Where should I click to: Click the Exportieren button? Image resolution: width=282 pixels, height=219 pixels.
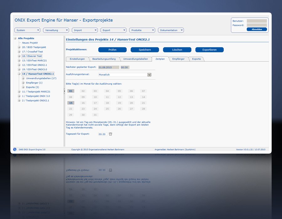tap(210, 50)
